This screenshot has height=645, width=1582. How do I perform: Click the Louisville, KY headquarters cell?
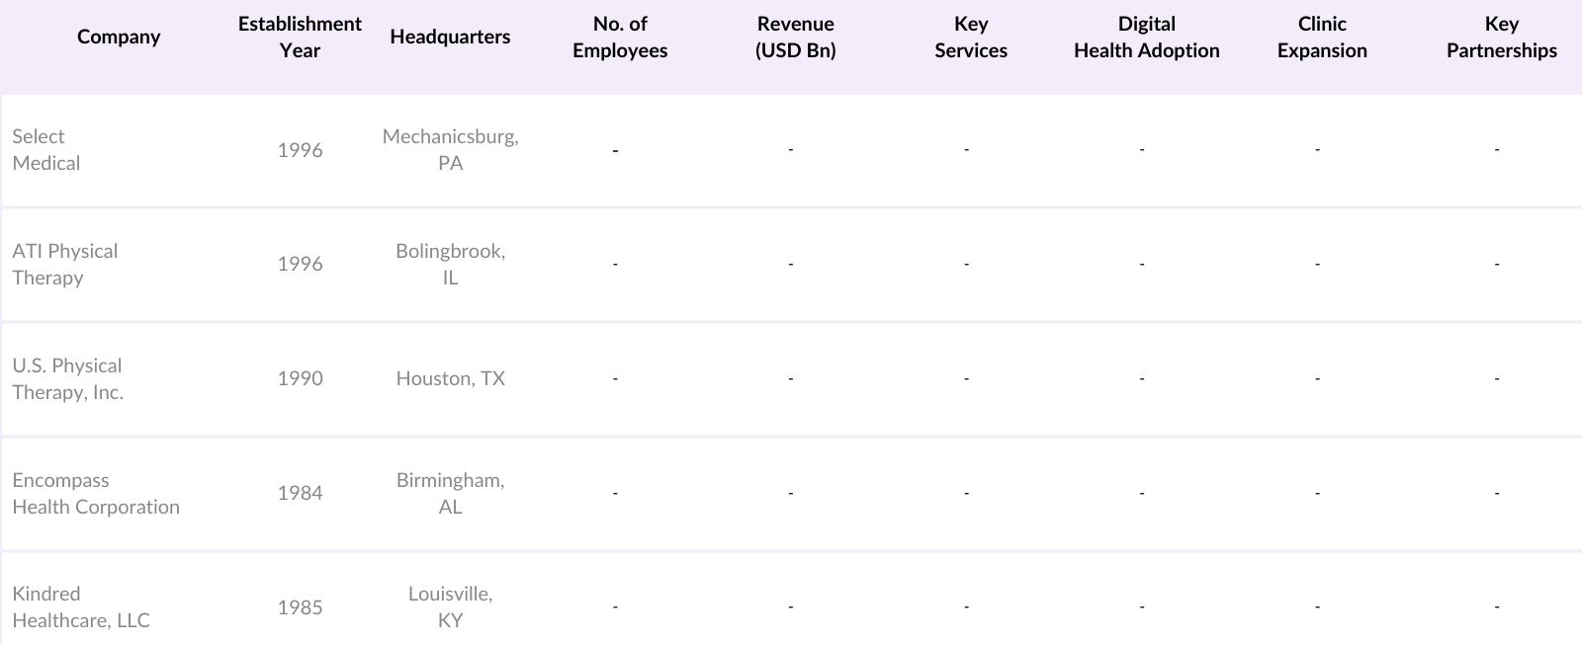coord(450,606)
